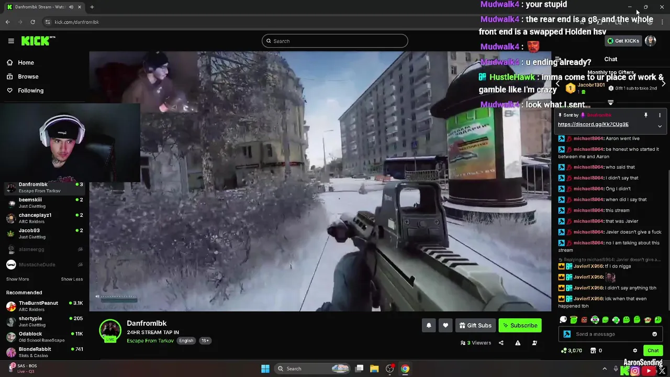Show previous top gifter with left arrow
Screen dimensions: 670x377
pos(558,84)
